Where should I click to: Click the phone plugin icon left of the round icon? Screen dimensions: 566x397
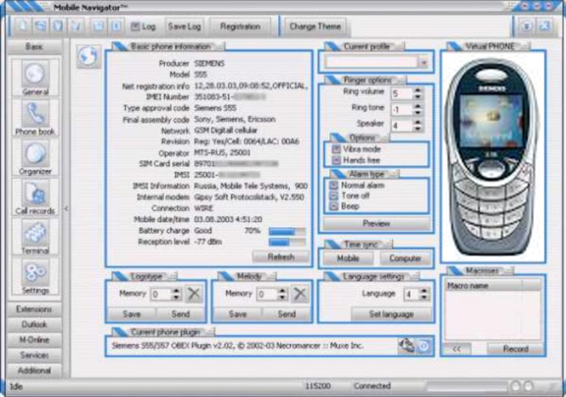(x=406, y=346)
